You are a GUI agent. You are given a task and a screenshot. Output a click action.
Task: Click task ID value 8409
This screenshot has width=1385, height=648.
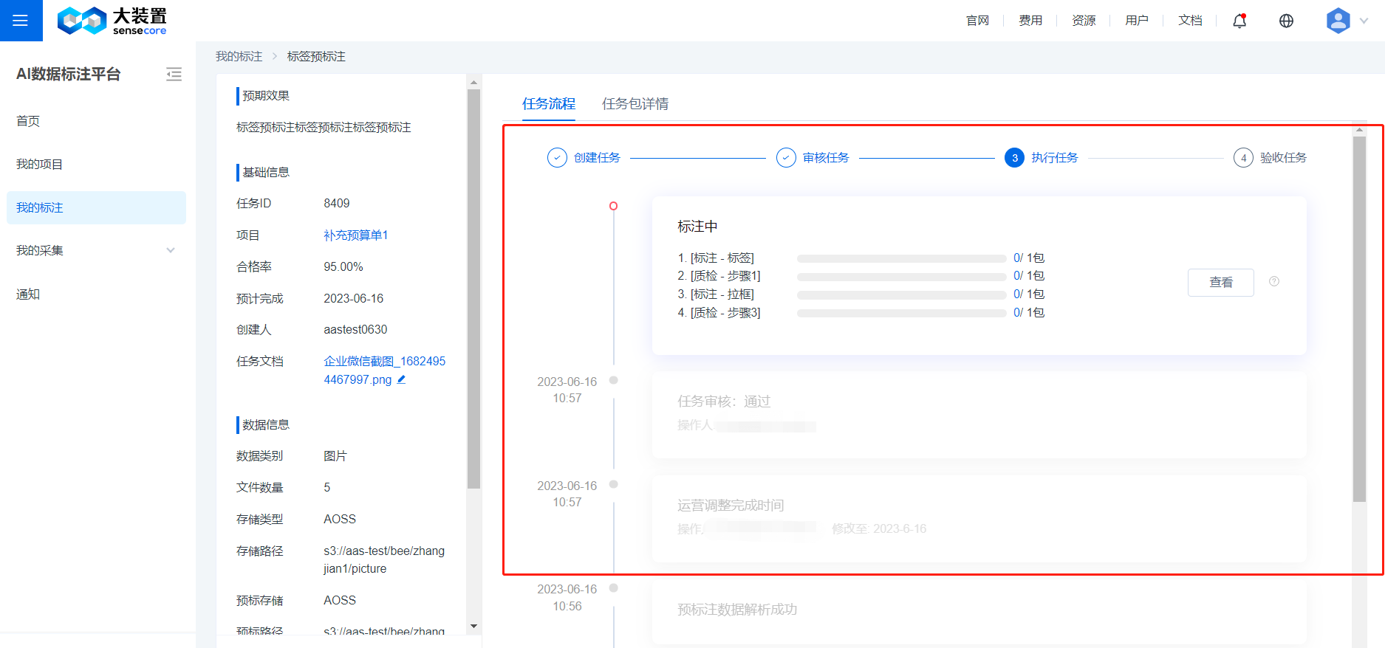pyautogui.click(x=337, y=204)
